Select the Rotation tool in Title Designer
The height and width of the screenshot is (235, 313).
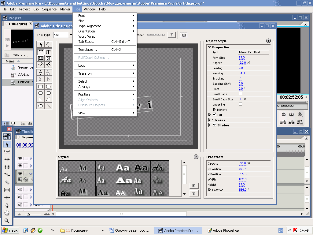tap(48, 44)
